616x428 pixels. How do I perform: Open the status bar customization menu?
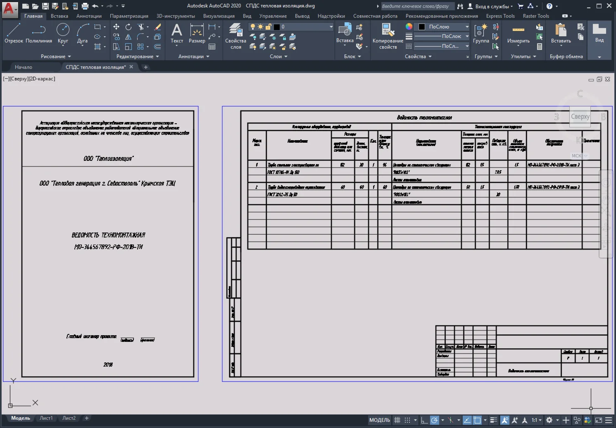point(609,420)
